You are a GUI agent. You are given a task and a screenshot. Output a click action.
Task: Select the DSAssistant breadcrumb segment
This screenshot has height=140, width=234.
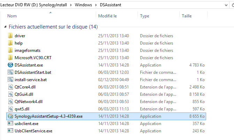110,5
